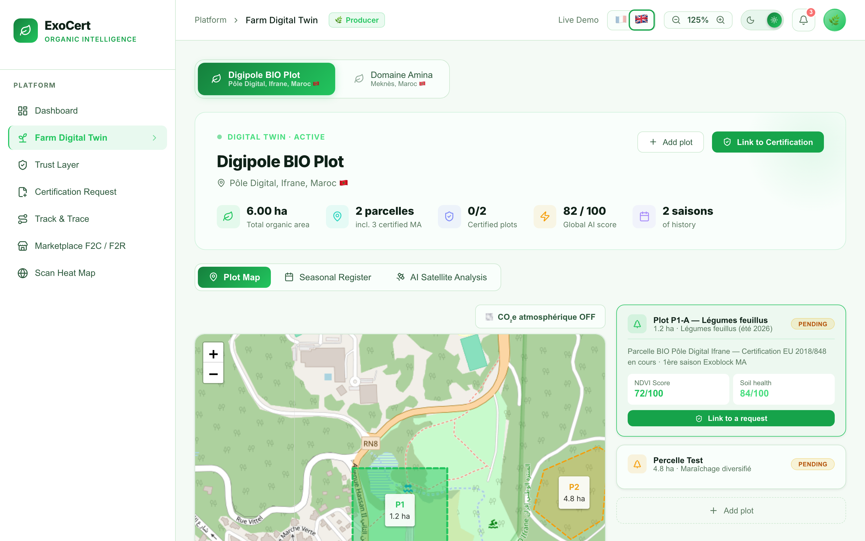Click the Plot P1-A tree icon

pos(637,324)
